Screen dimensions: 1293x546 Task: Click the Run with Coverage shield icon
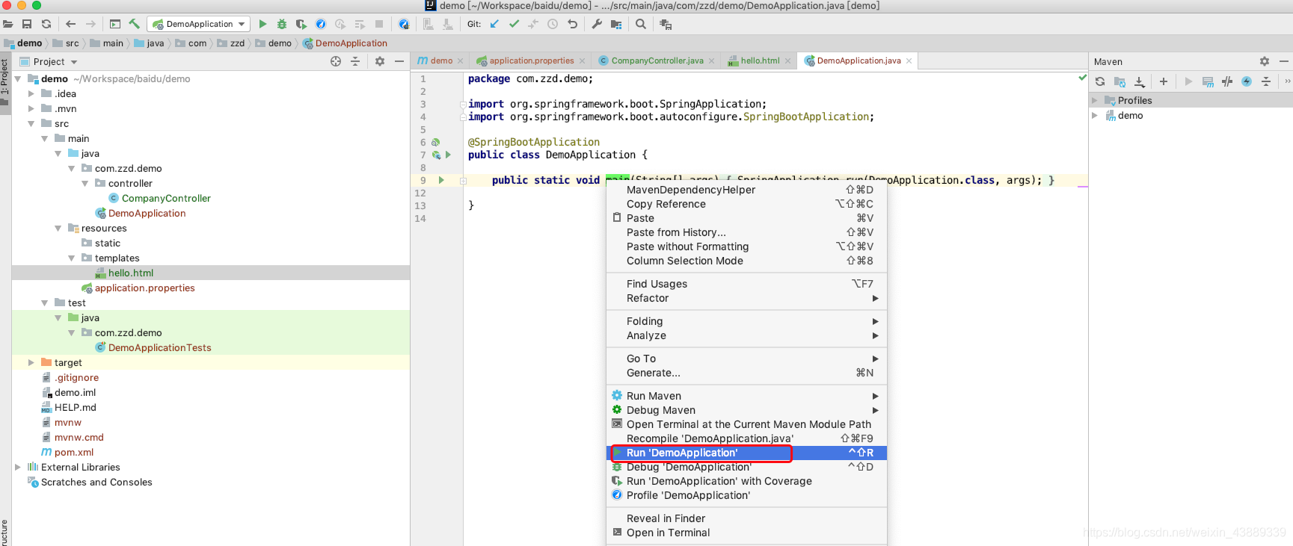[301, 24]
